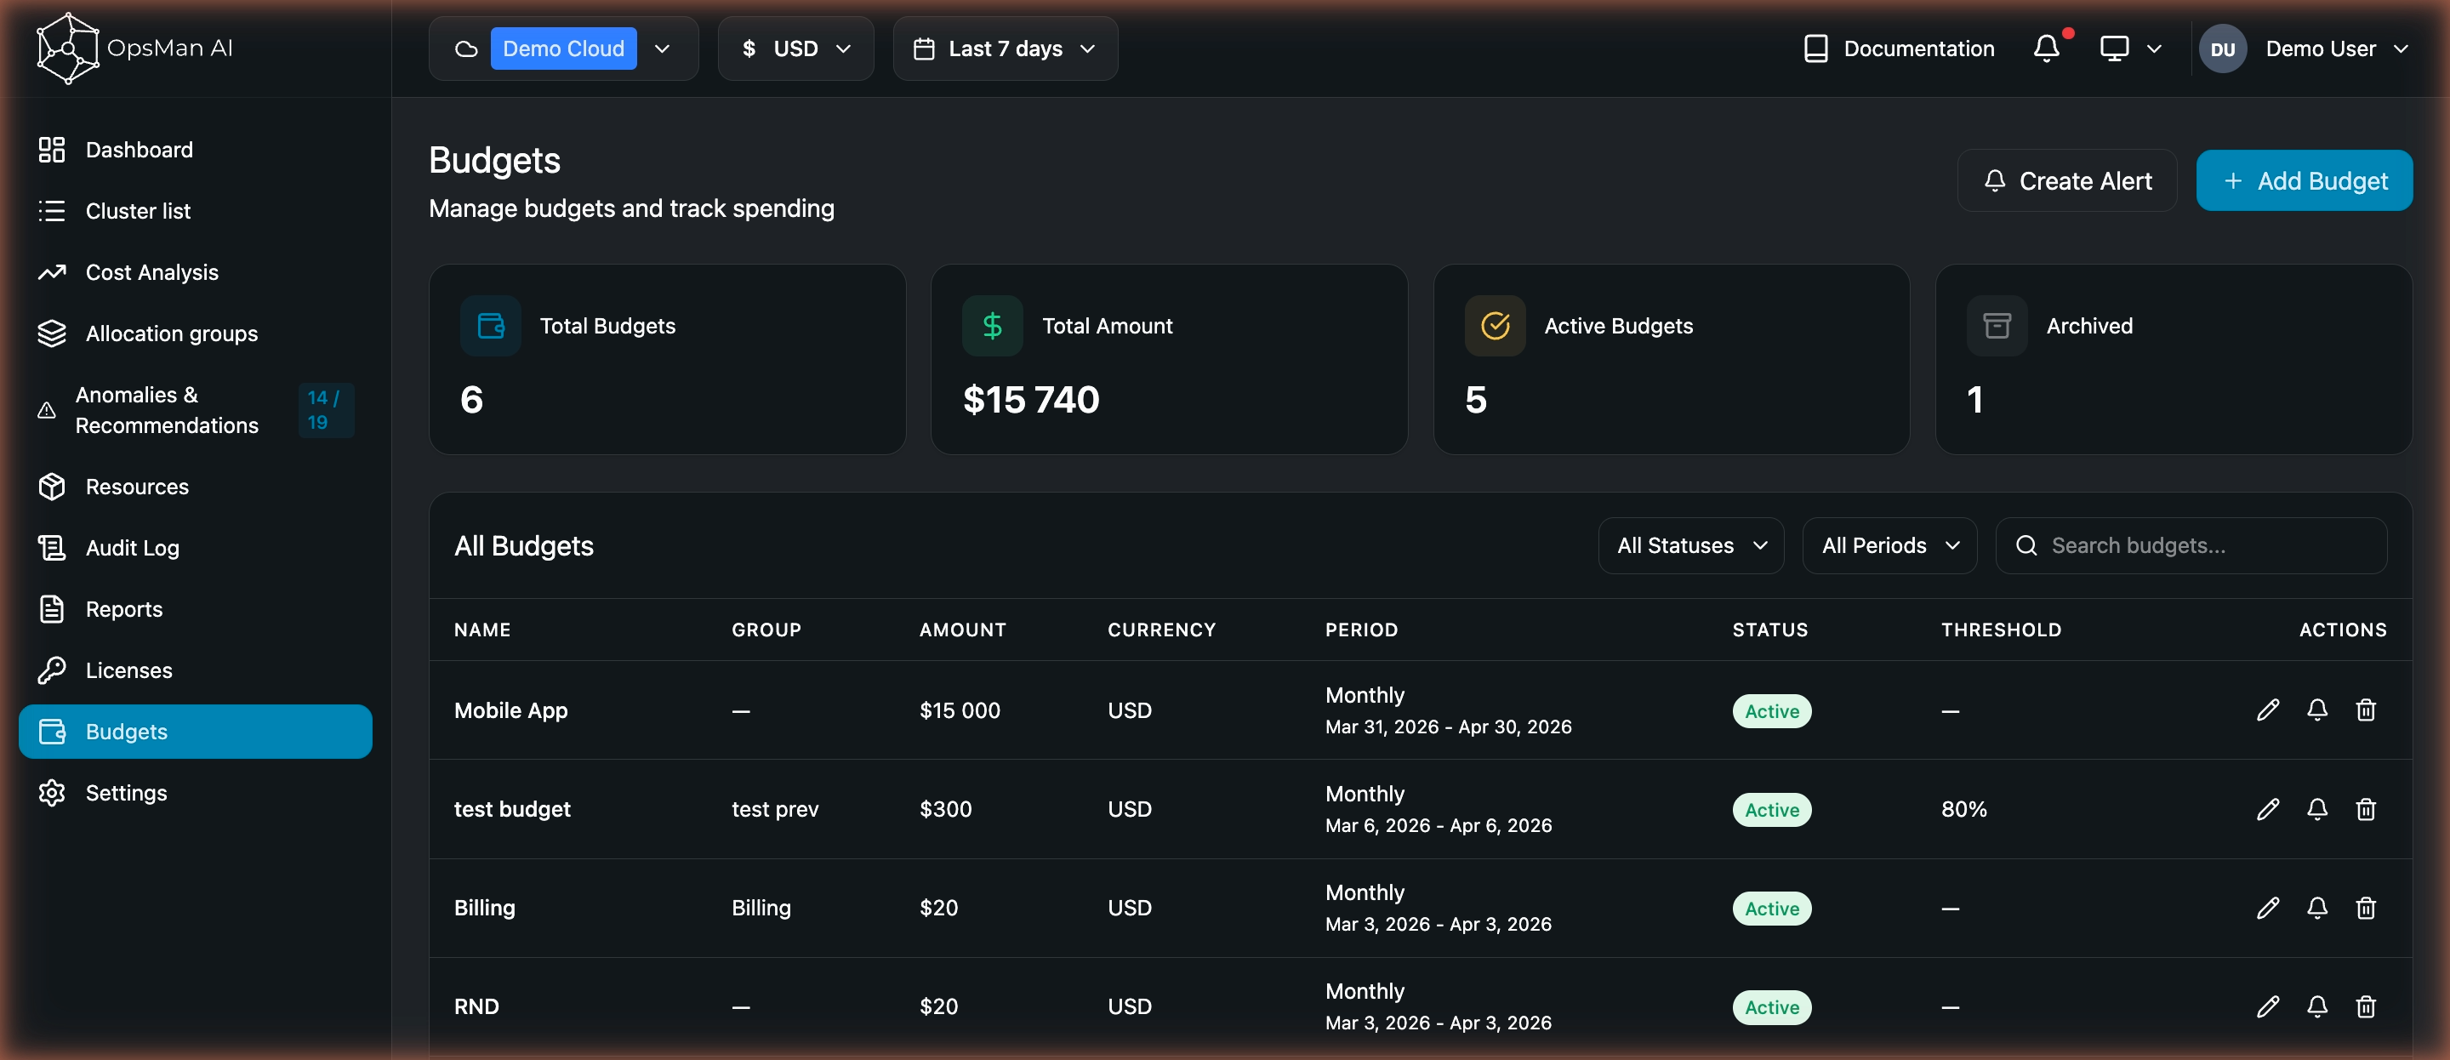Open the Demo Cloud selector dropdown
This screenshot has height=1060, width=2450.
click(563, 48)
